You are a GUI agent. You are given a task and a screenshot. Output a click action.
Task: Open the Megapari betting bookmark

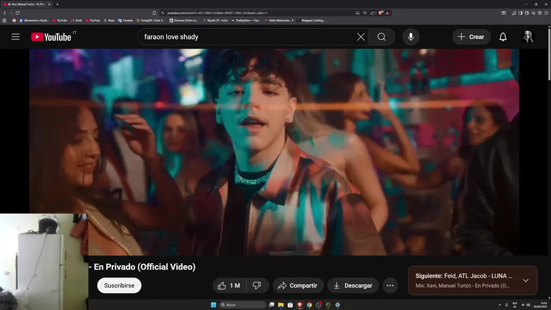311,20
